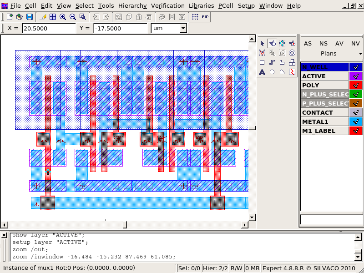Select the rectangle drawing tool
364x273 pixels.
(x=262, y=62)
